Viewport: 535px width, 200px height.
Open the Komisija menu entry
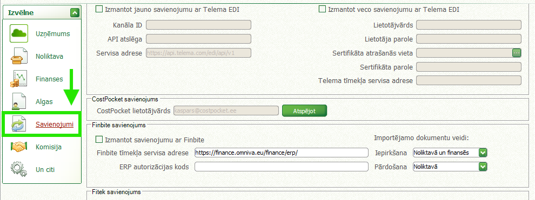pyautogui.click(x=49, y=147)
